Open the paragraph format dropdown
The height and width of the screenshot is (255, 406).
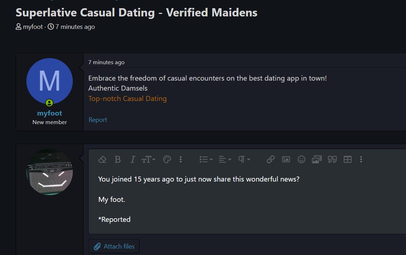[244, 159]
